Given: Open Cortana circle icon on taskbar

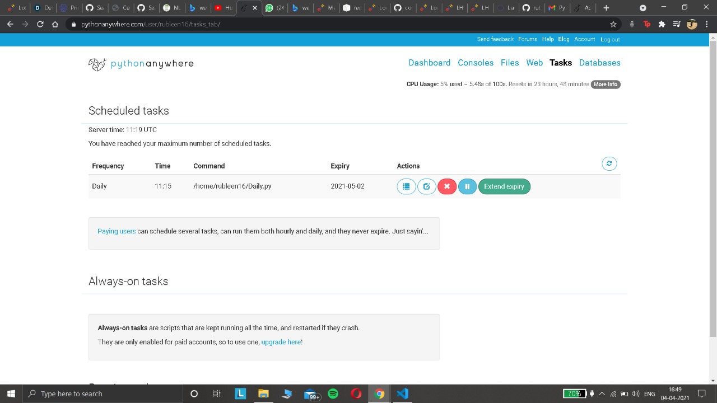Looking at the screenshot, I should click(x=194, y=393).
